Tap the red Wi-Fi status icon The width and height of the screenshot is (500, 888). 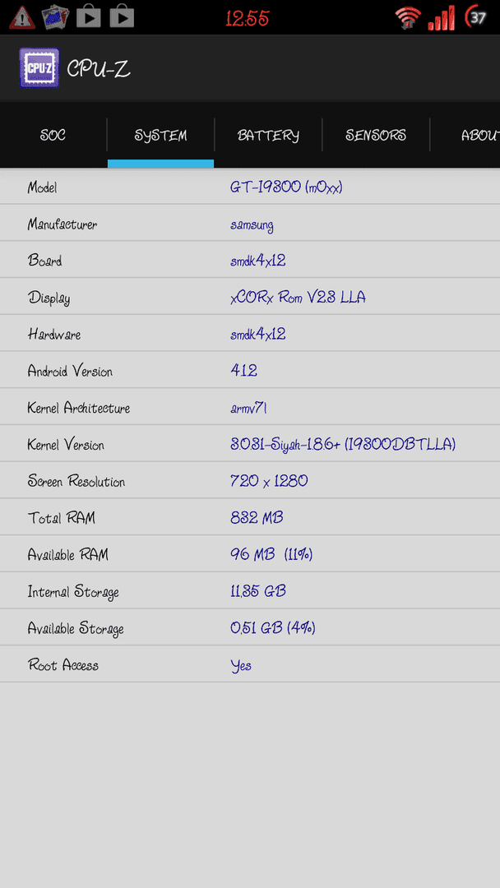(408, 17)
